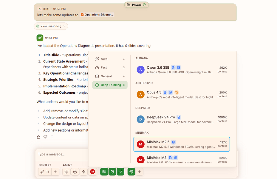This screenshot has width=277, height=179.
Task: Click the "Expected Outcomes" list item text
Action: 59,92
